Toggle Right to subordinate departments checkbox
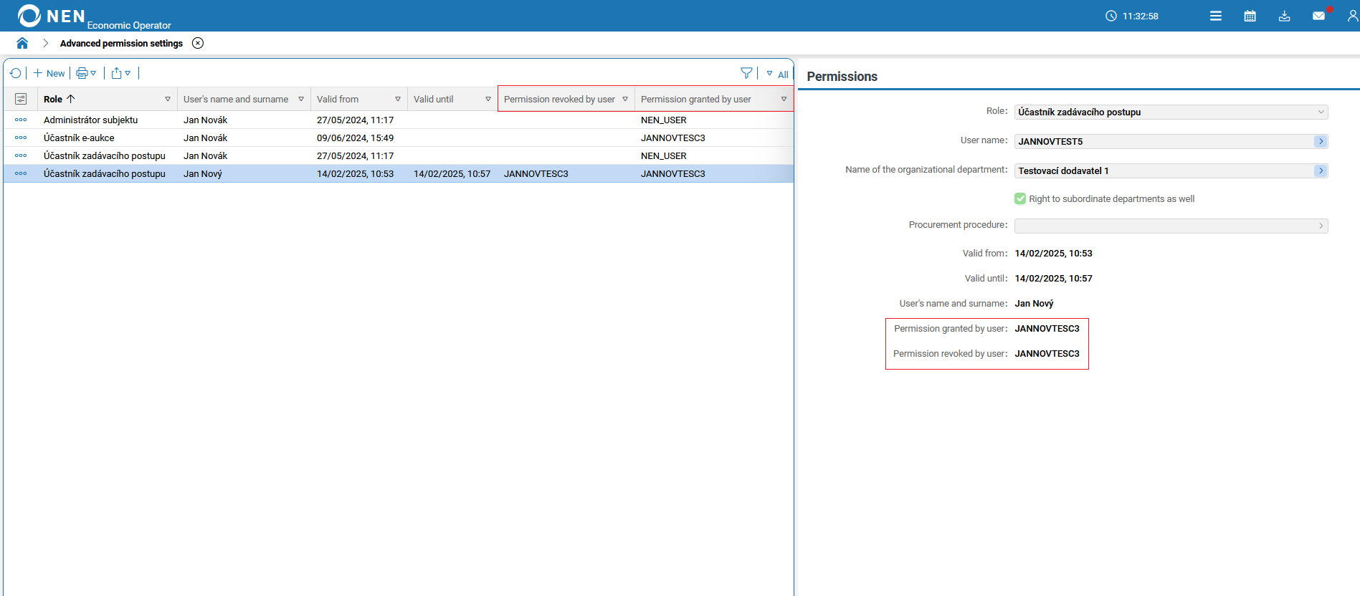 coord(1020,198)
